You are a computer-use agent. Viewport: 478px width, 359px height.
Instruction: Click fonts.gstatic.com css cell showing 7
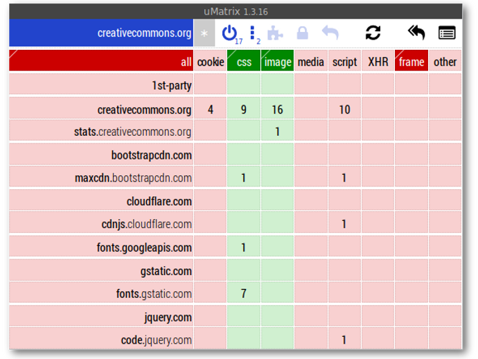coord(244,292)
